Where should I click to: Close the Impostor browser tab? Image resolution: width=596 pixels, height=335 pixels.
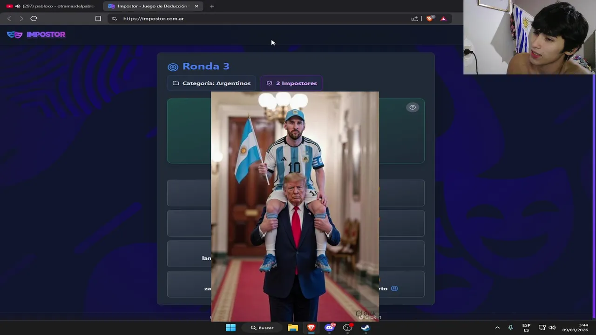(196, 6)
